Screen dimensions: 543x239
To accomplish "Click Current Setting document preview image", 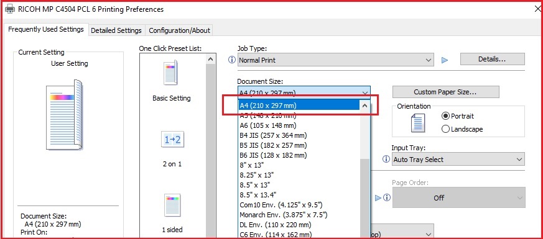I will pyautogui.click(x=65, y=114).
